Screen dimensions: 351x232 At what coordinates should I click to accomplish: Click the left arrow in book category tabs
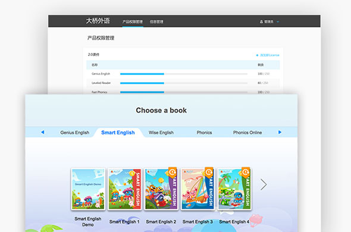click(x=42, y=132)
